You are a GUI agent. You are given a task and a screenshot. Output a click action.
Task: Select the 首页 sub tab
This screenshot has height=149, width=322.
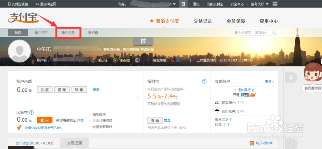pyautogui.click(x=18, y=33)
